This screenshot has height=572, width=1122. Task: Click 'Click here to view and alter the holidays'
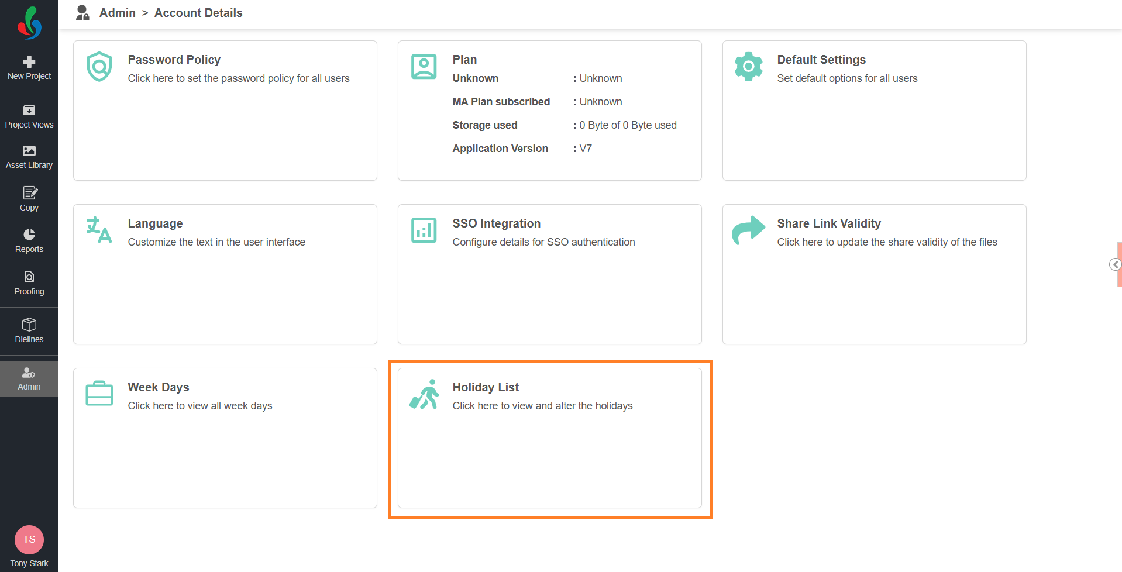tap(543, 406)
